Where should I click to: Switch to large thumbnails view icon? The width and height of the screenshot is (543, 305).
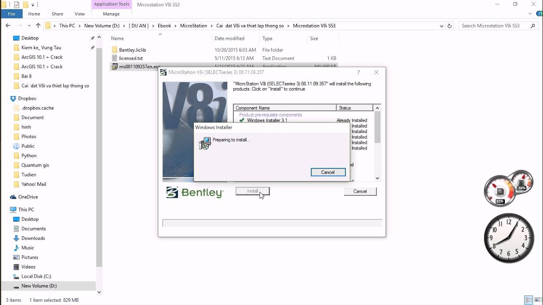click(x=537, y=300)
